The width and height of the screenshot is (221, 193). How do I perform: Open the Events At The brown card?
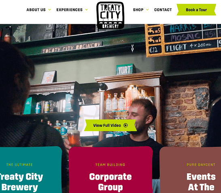(190, 170)
